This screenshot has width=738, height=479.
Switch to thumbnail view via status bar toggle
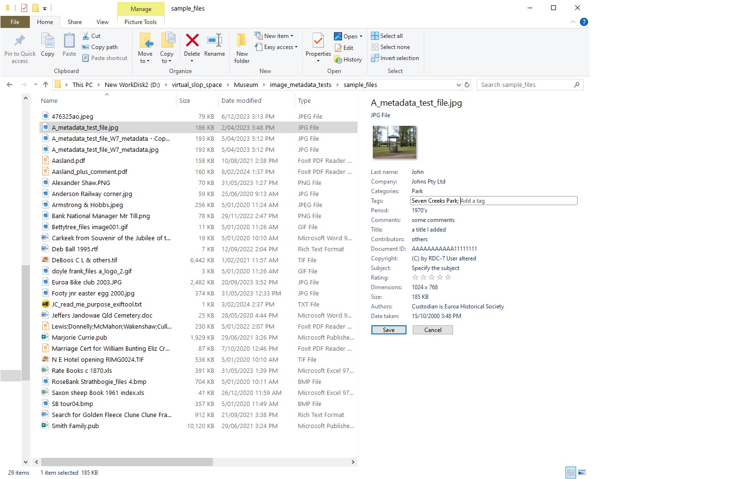582,472
